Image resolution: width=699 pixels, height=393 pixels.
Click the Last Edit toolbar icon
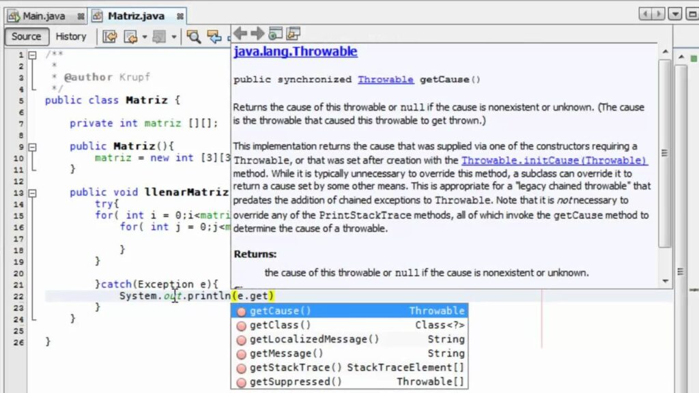pyautogui.click(x=110, y=37)
